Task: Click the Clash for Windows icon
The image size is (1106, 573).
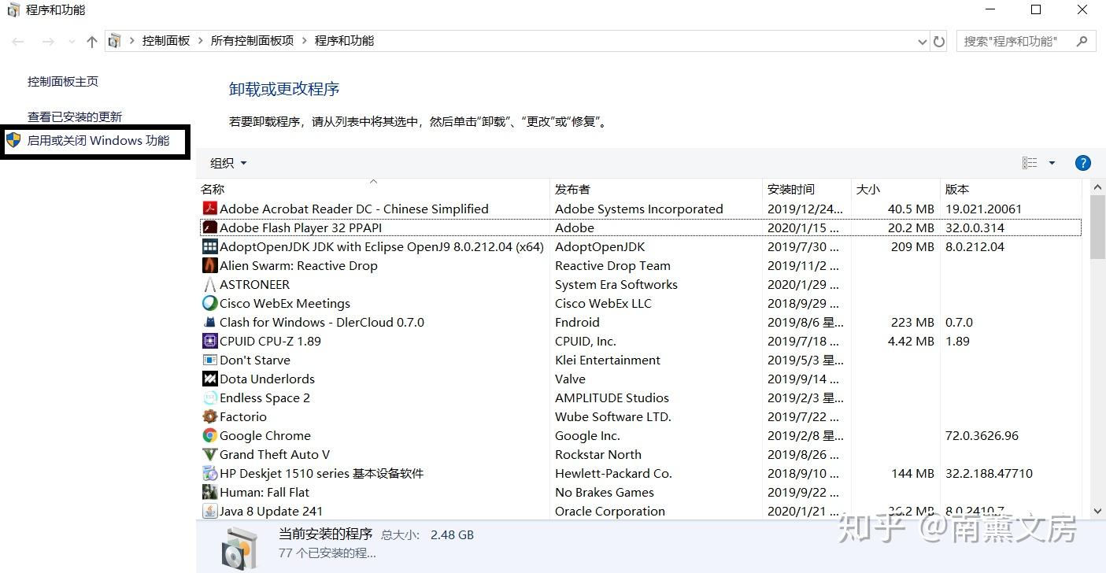Action: 209,322
